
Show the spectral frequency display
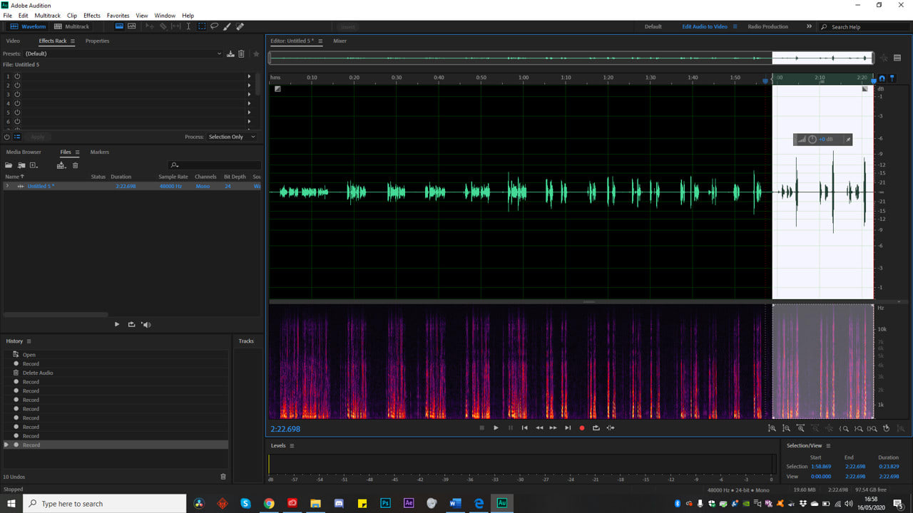click(x=119, y=26)
